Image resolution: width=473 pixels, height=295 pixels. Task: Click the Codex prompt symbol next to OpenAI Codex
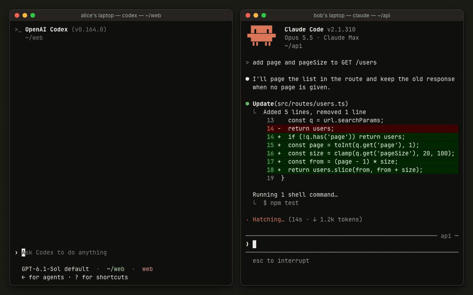click(18, 30)
